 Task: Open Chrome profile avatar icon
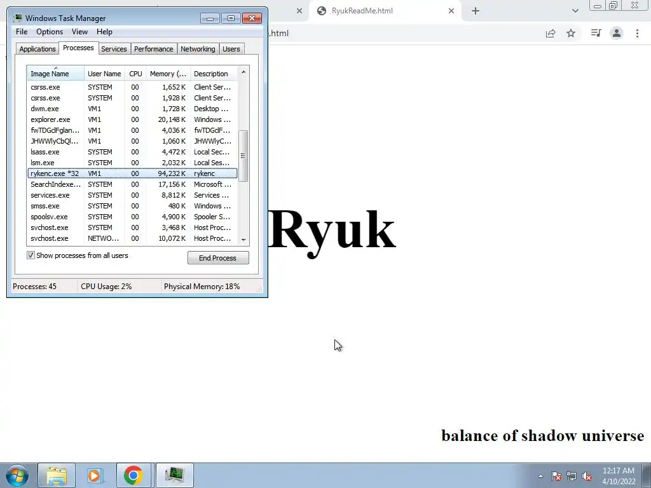pos(617,33)
